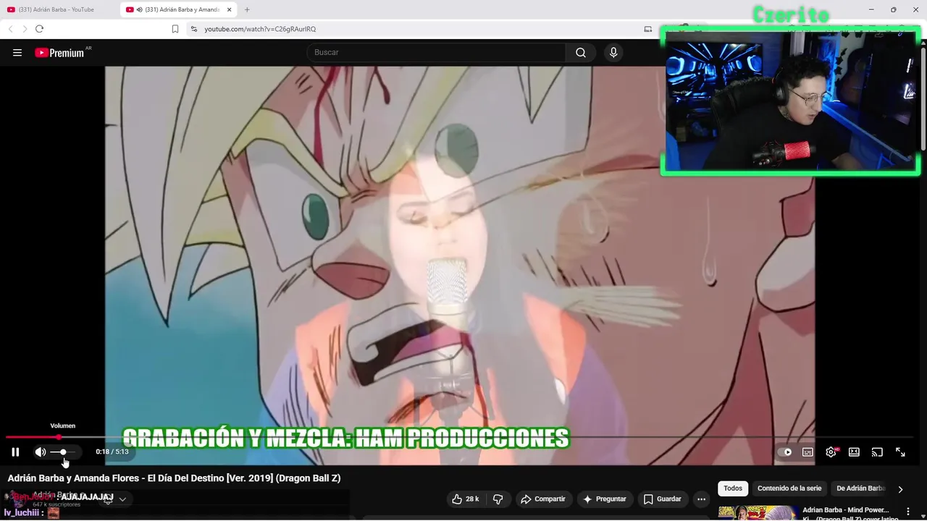The width and height of the screenshot is (927, 521).
Task: Expand the subscription notification dropdown chevron
Action: coord(122,499)
